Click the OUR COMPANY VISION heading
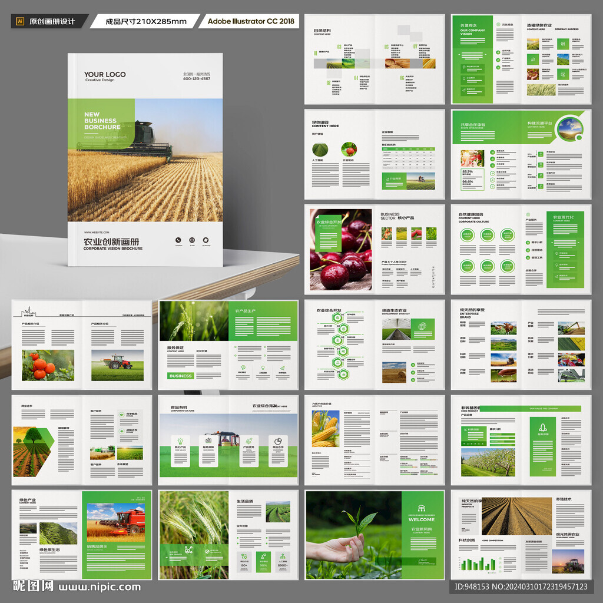The image size is (603, 603). 473,32
